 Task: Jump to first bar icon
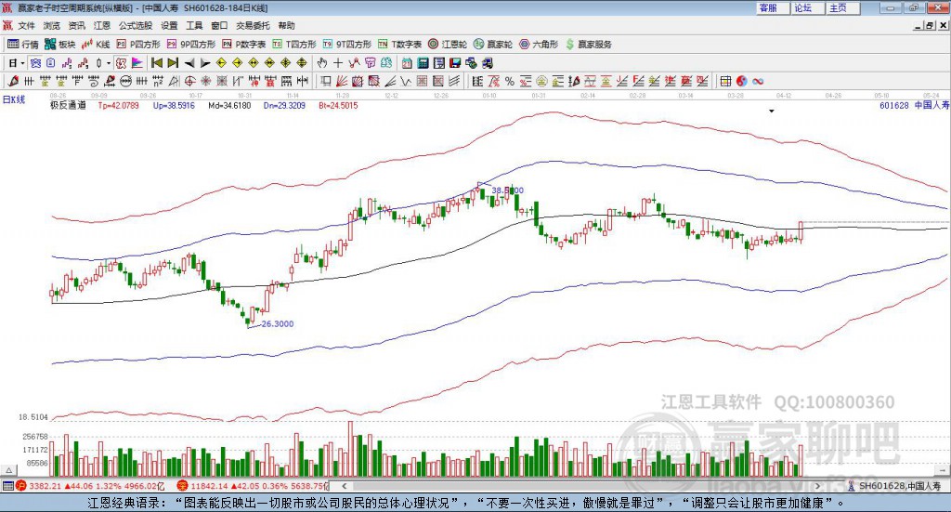(156, 63)
